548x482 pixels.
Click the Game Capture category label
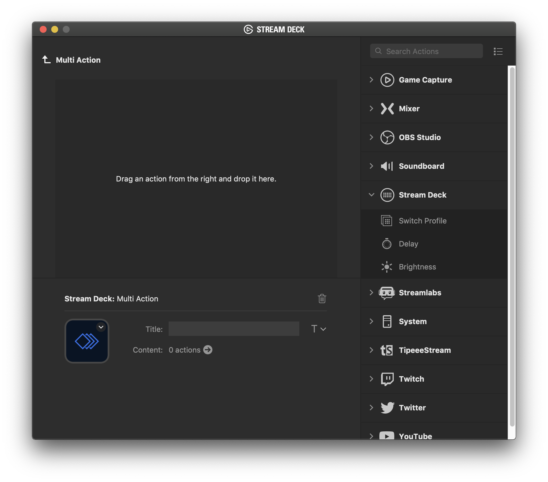click(x=425, y=80)
